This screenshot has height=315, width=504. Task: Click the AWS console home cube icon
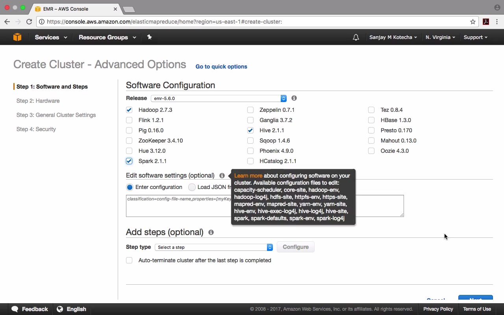17,37
